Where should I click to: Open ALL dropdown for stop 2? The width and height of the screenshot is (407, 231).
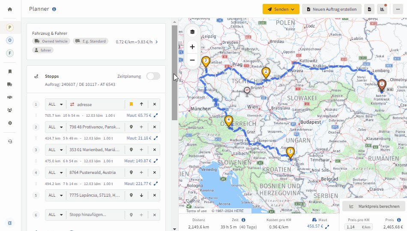coord(56,127)
